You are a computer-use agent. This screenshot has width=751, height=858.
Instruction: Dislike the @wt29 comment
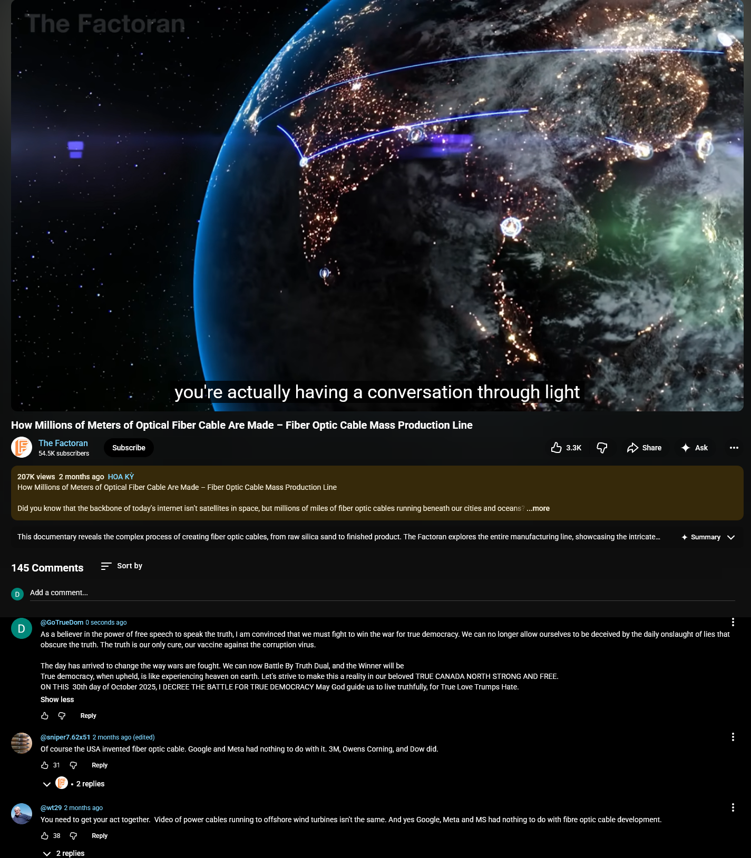point(73,836)
